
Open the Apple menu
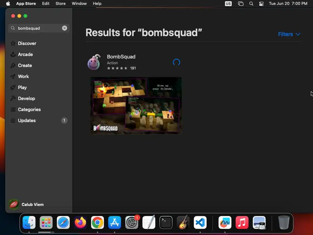click(8, 3)
